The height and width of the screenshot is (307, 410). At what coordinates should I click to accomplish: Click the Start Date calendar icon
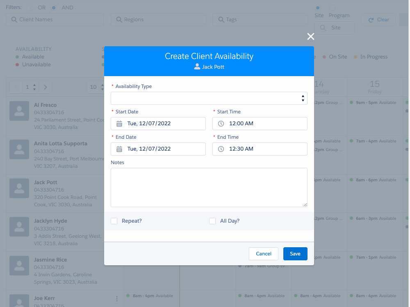click(119, 124)
